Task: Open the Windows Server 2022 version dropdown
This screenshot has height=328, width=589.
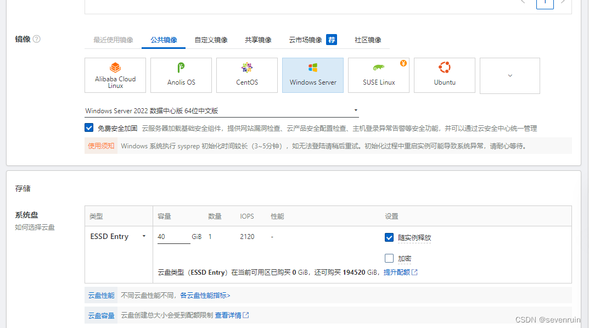Action: (222, 111)
